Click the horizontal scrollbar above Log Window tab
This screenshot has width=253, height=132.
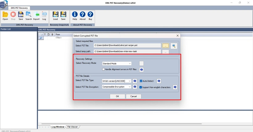tap(122, 124)
